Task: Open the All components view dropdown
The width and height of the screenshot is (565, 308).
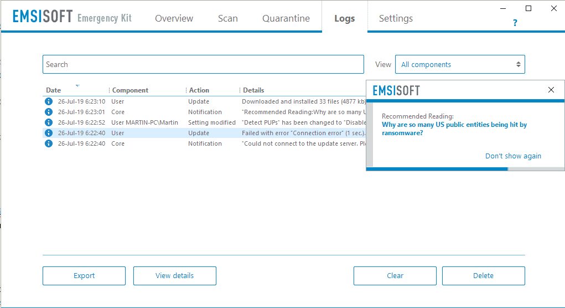Action: (460, 64)
